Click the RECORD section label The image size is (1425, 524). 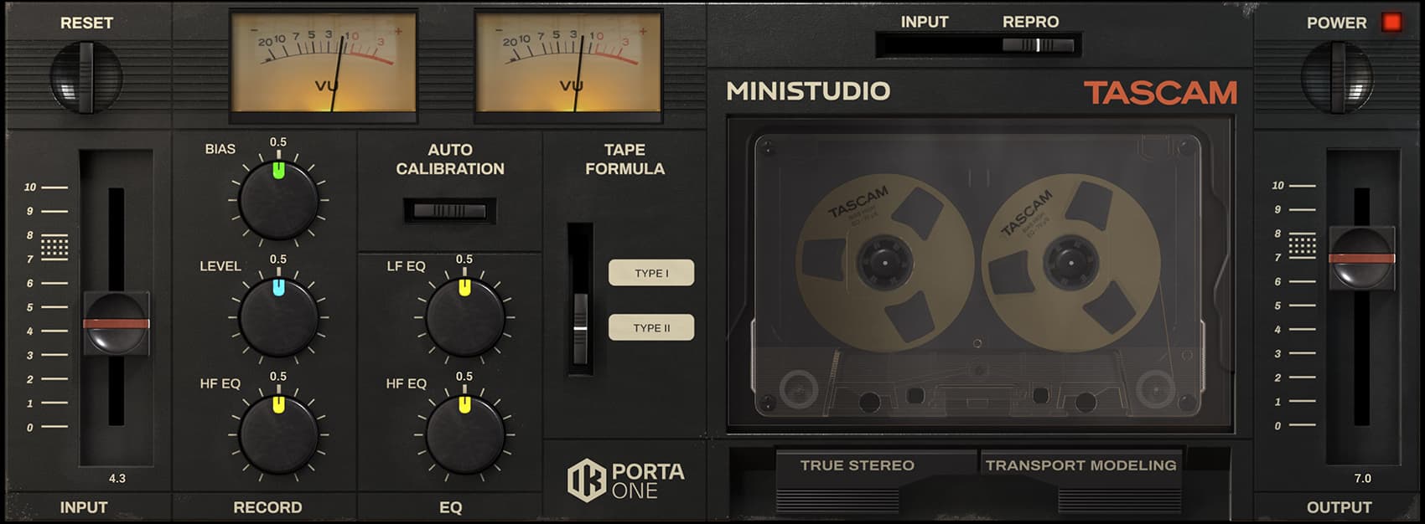point(267,507)
